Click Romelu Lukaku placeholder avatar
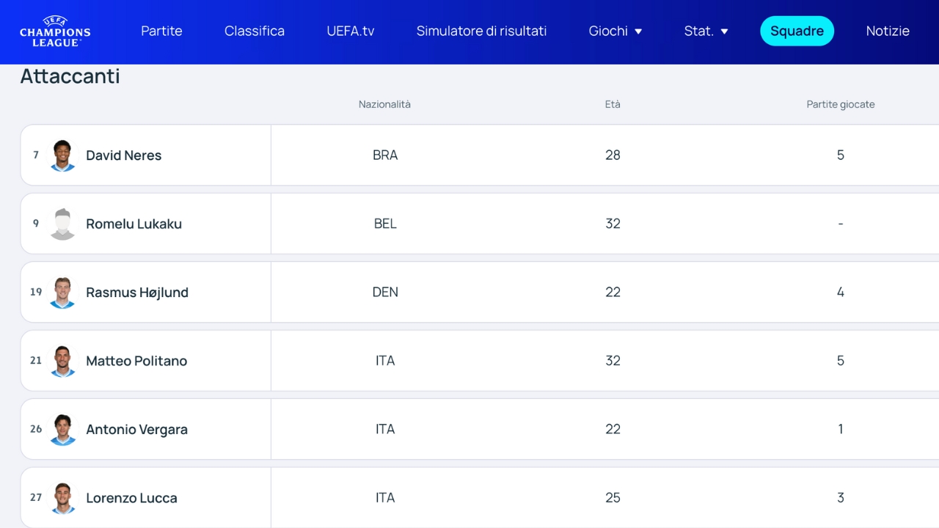Viewport: 939px width, 528px height. click(62, 224)
